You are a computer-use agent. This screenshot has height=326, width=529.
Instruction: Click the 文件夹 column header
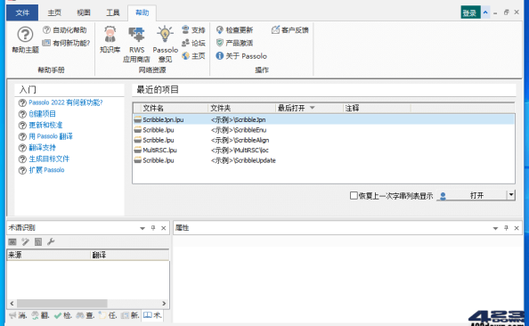point(241,108)
